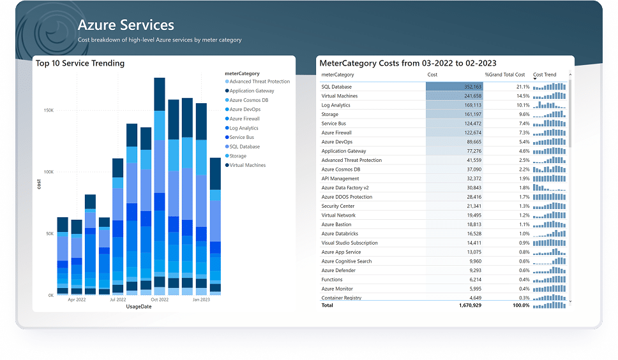Select the Azure Bastion row

pos(444,224)
